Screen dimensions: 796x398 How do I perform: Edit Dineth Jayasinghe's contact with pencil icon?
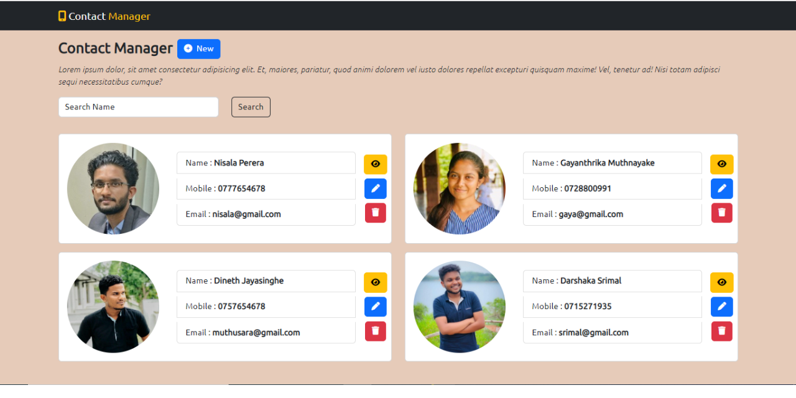(376, 307)
